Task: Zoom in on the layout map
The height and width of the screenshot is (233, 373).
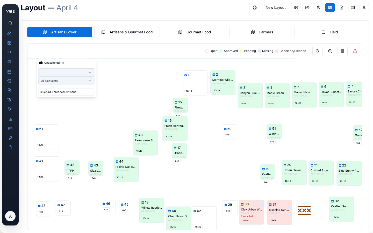Action: point(330,51)
